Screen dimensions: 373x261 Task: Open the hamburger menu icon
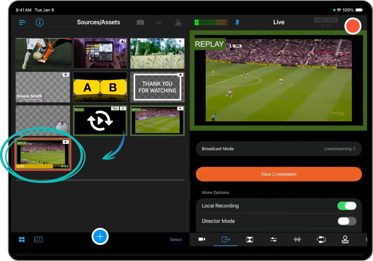(22, 22)
